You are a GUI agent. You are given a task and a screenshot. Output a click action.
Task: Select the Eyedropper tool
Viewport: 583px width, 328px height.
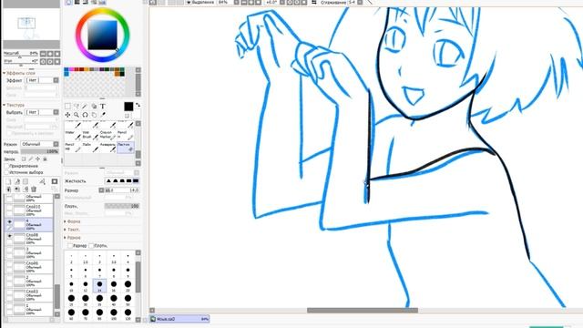103,115
